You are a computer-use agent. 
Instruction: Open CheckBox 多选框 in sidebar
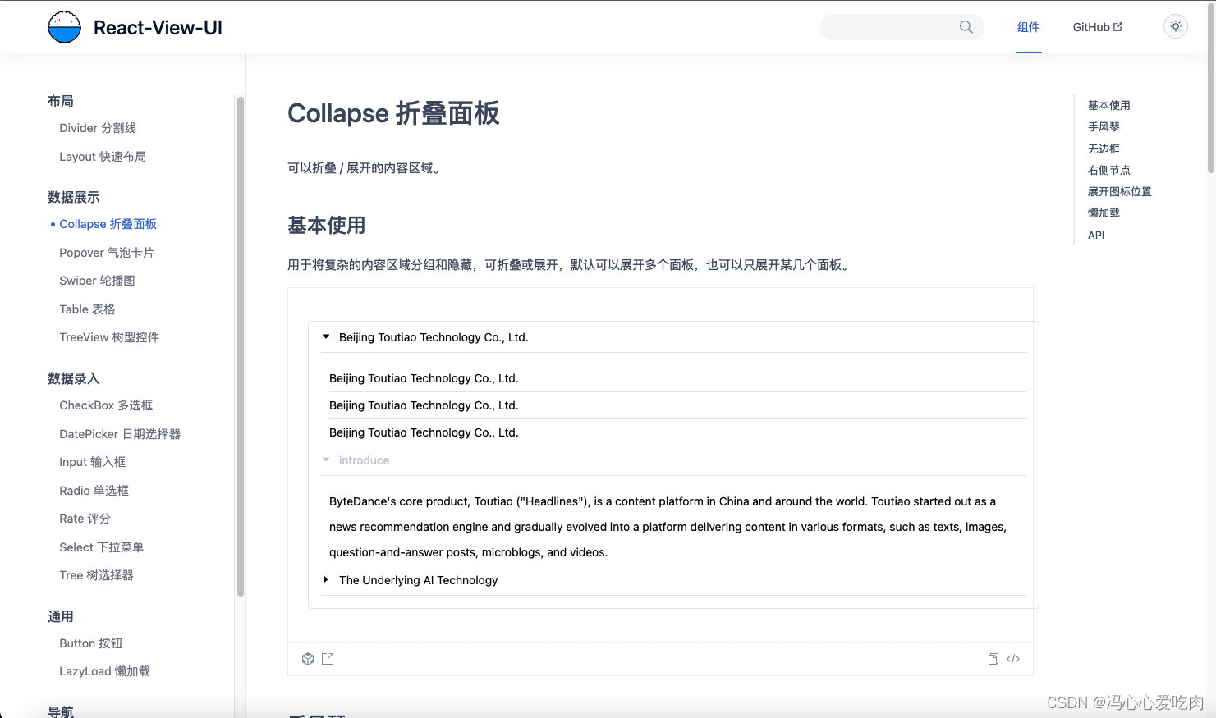[106, 405]
